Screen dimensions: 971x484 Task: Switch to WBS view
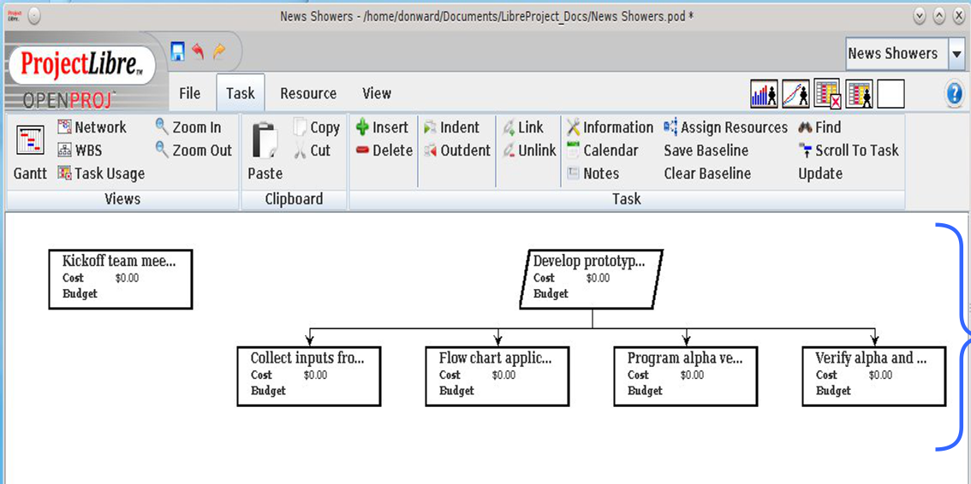[x=80, y=151]
